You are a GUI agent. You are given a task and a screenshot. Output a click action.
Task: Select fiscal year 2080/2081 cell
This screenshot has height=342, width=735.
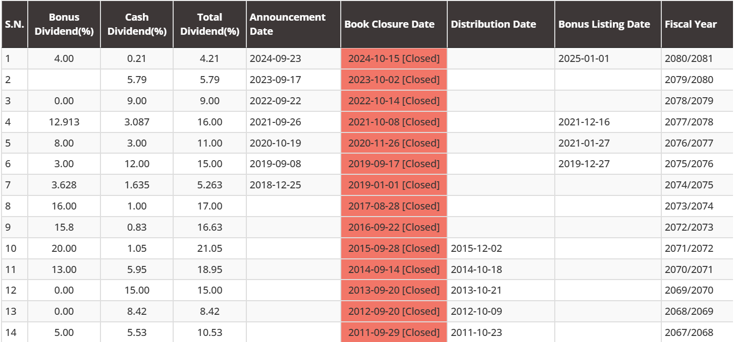click(x=697, y=58)
